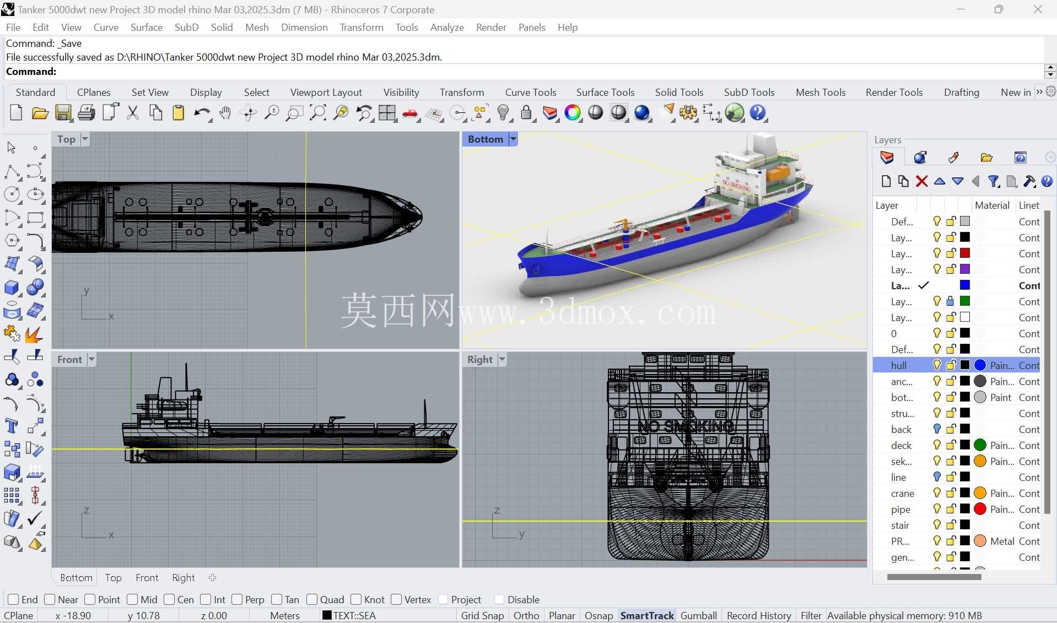Screen dimensions: 1057x623
Task: Open the Surface menu
Action: (x=147, y=28)
